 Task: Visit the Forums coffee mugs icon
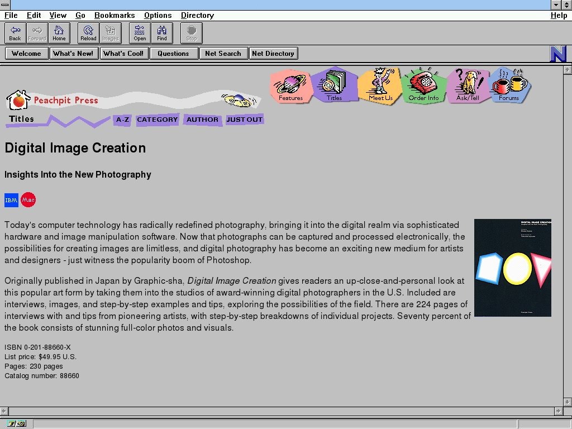509,85
